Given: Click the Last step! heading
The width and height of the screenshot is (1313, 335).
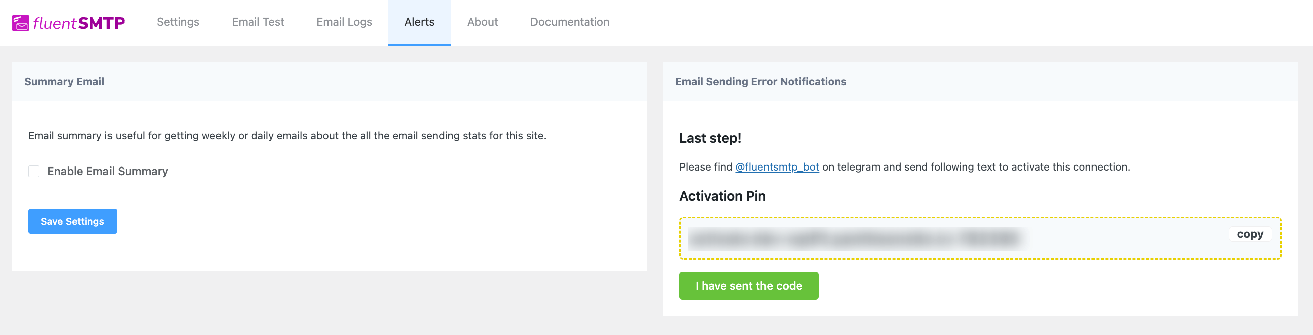Looking at the screenshot, I should pos(710,138).
